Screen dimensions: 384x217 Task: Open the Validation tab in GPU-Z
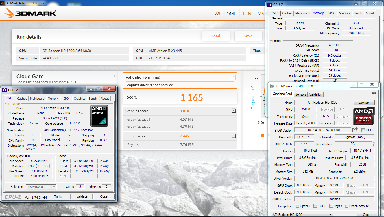(x=316, y=94)
